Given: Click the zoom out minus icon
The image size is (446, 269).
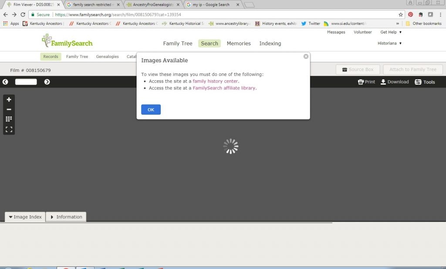Looking at the screenshot, I should coord(9,109).
